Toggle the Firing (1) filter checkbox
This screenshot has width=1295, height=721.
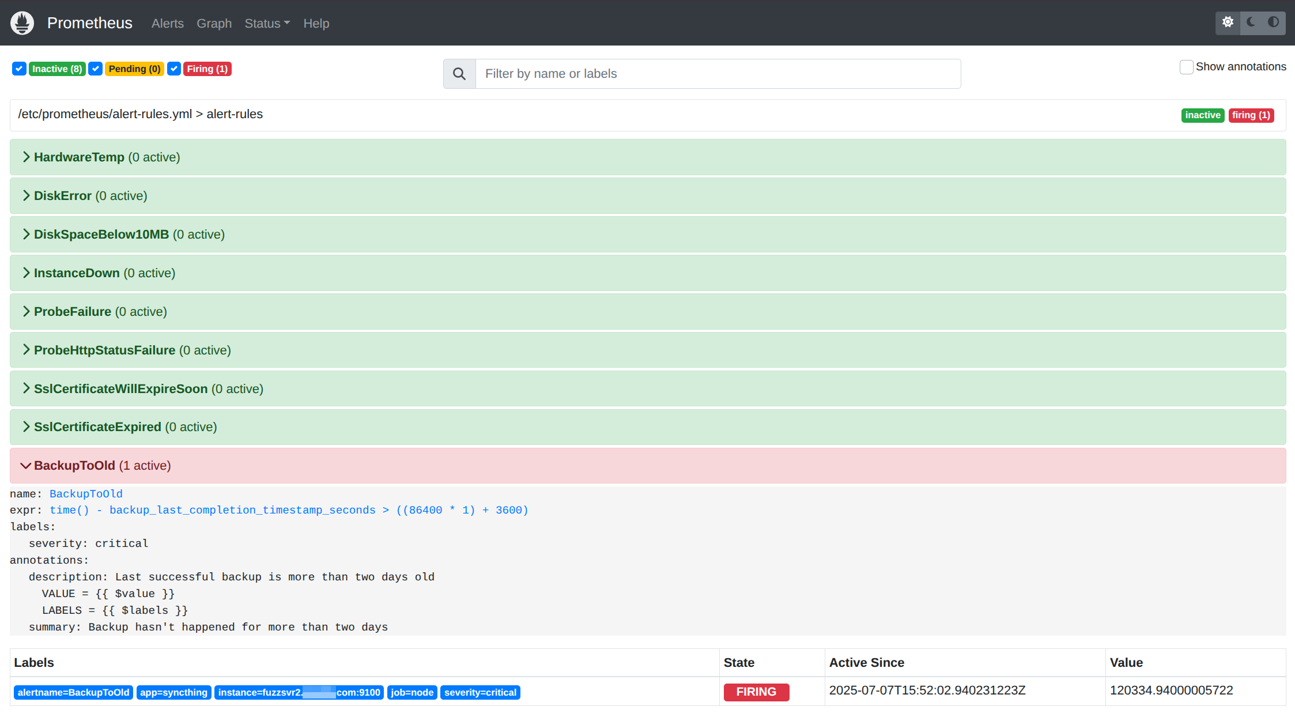tap(174, 69)
